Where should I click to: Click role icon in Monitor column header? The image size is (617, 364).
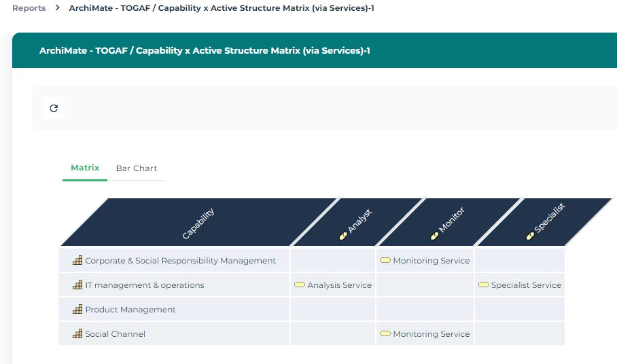435,236
